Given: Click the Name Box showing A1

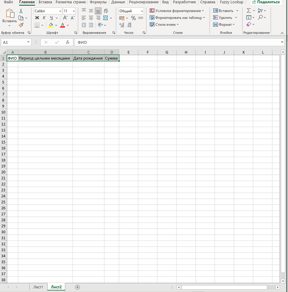Looking at the screenshot, I should click(x=16, y=42).
